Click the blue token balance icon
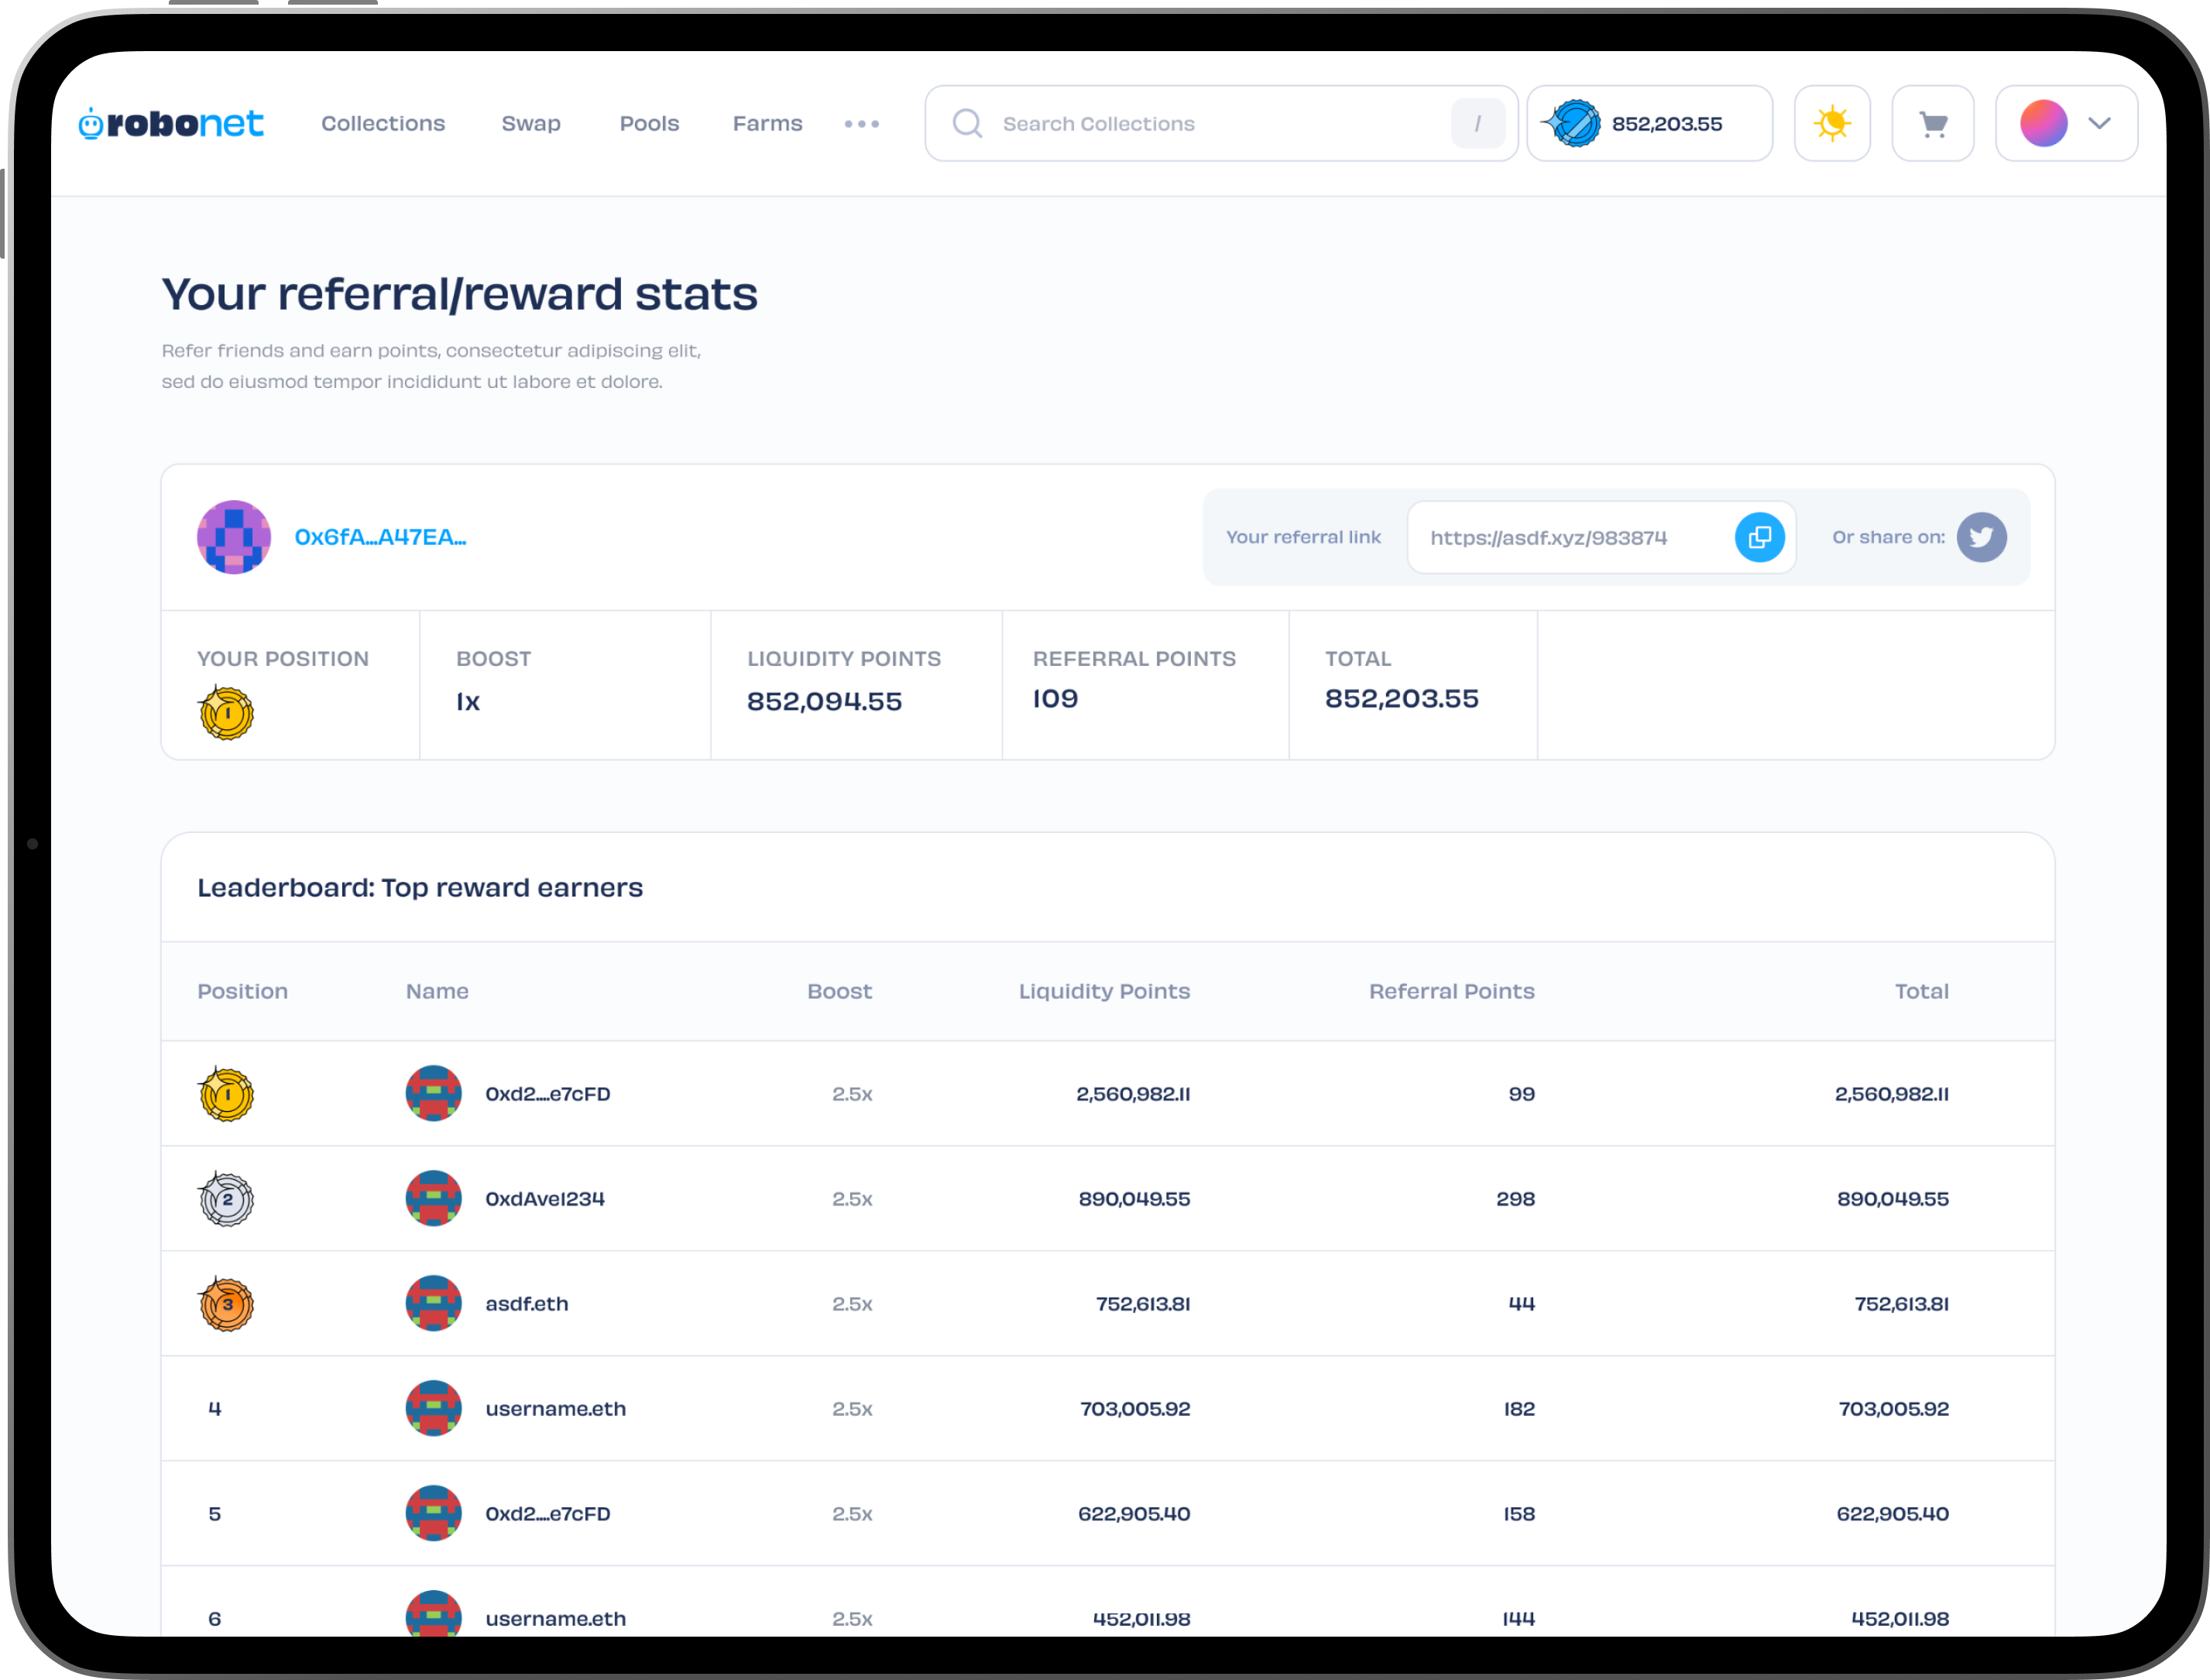Viewport: 2210px width, 1680px height. coord(1574,123)
